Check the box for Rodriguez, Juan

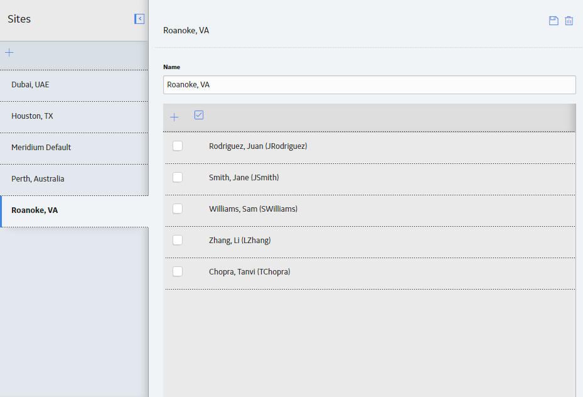[x=178, y=146]
